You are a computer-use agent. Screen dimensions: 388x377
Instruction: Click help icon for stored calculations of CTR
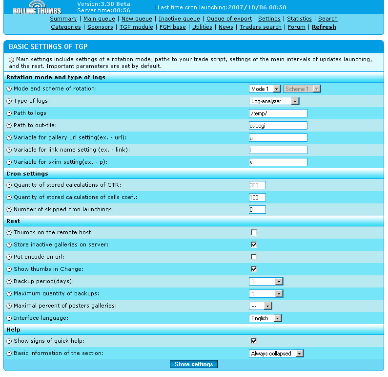pyautogui.click(x=9, y=185)
